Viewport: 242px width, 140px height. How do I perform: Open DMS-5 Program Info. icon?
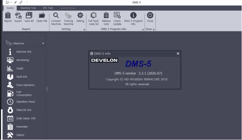pos(133,15)
